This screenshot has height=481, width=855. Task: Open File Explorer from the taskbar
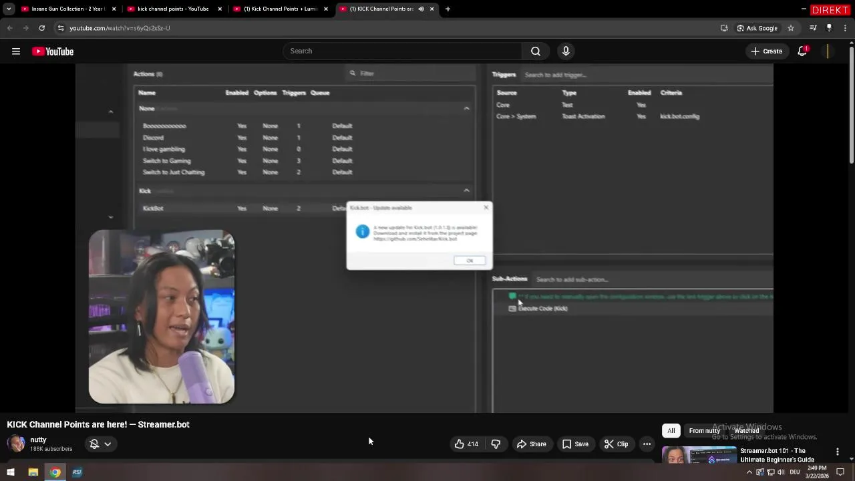pyautogui.click(x=33, y=472)
